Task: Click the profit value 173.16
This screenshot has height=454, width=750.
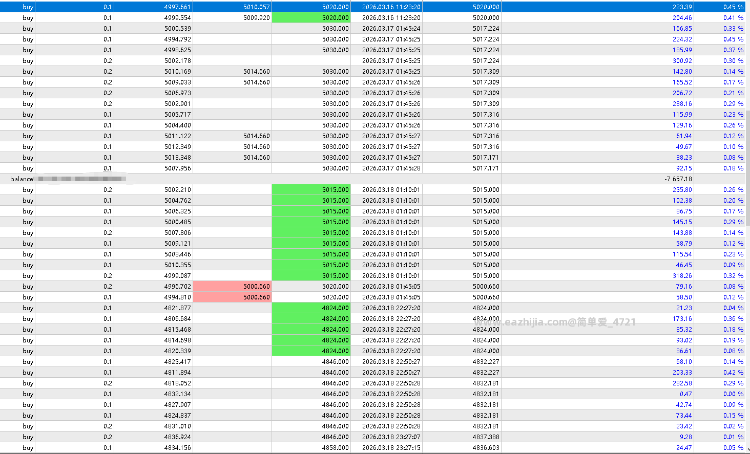Action: pyautogui.click(x=682, y=319)
